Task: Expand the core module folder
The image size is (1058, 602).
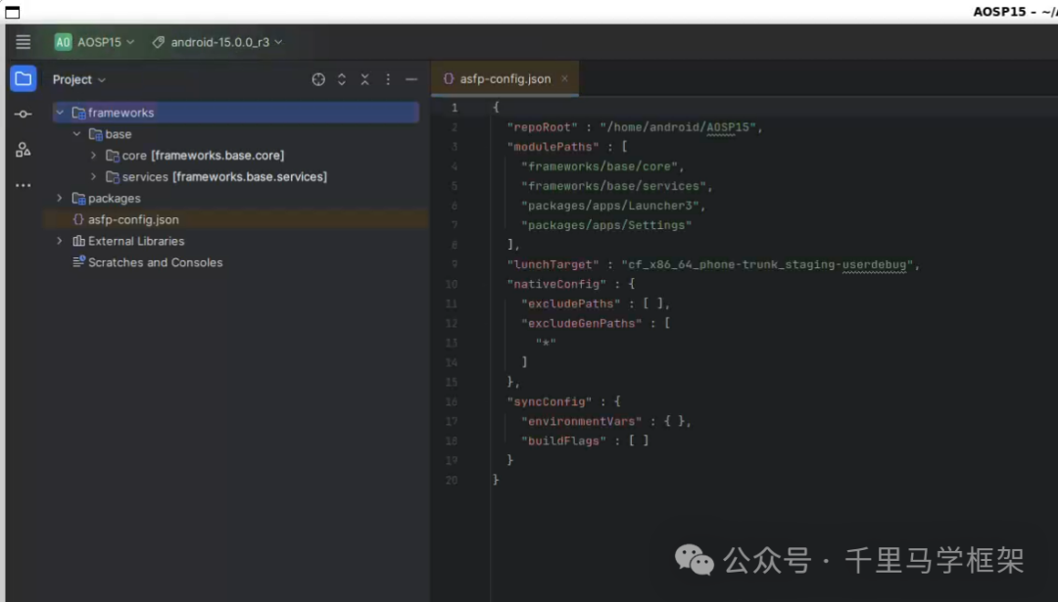Action: point(94,156)
